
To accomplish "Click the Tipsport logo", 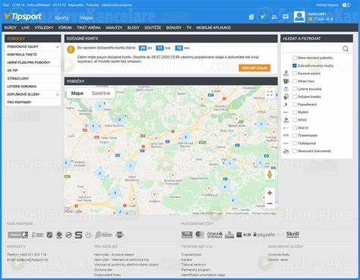I will click(23, 17).
